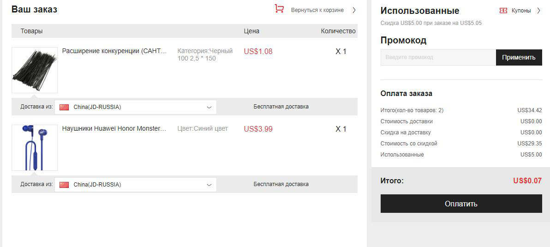This screenshot has height=247, width=550.
Task: Expand shipping origin dropdown for Huawei earphones
Action: click(135, 185)
